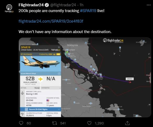Open the photo external link icon
The width and height of the screenshot is (153, 127).
click(59, 73)
